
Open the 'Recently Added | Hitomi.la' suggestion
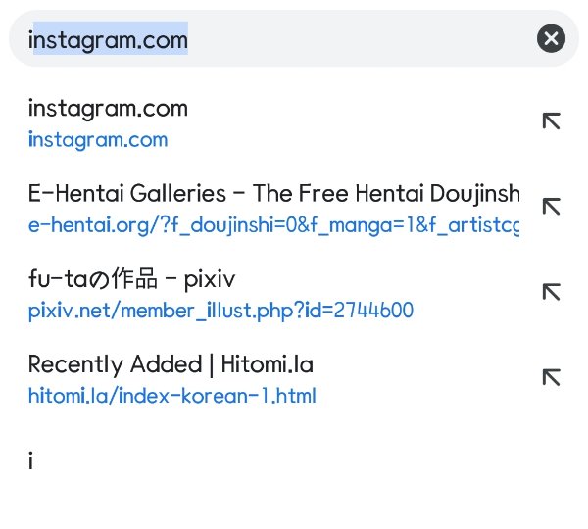coord(171,364)
